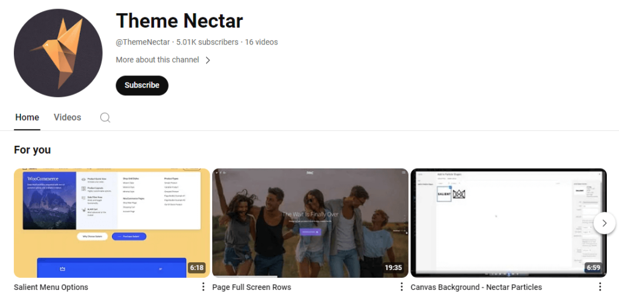
Task: Subscribe to Theme Nectar channel
Action: pyautogui.click(x=142, y=86)
